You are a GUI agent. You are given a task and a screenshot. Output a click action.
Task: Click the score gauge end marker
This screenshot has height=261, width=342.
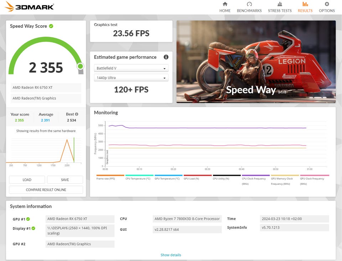[x=80, y=66]
